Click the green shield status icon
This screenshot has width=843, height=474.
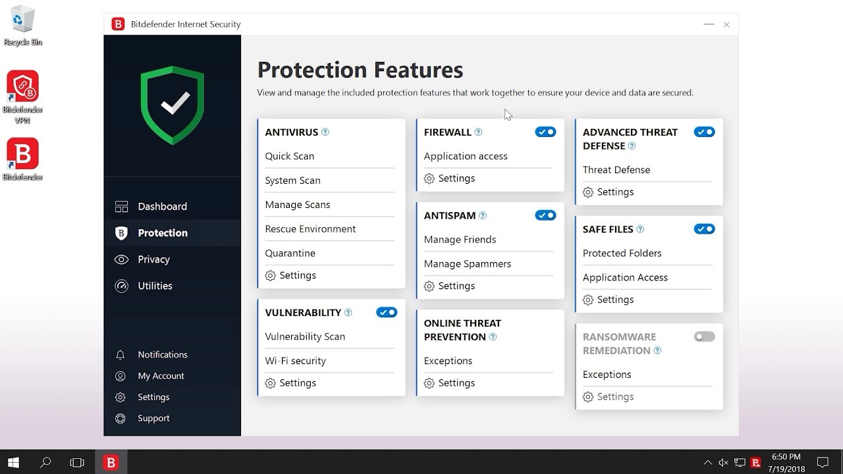tap(173, 104)
